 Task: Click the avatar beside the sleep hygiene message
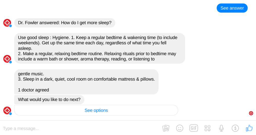[7, 59]
